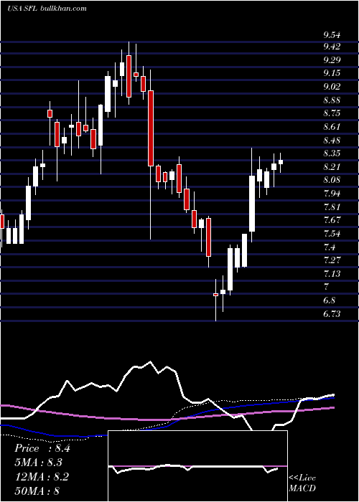Pick the 8.88 price axis value
This screenshot has height=502, width=359.
coord(332,100)
